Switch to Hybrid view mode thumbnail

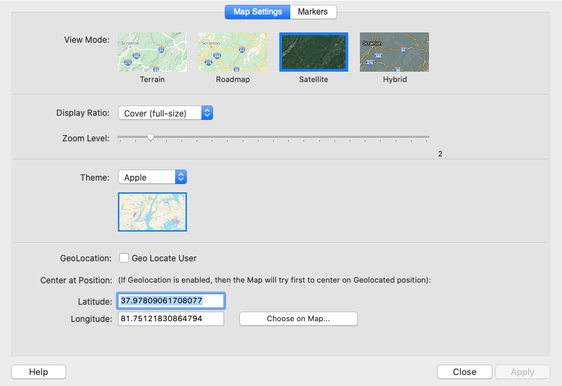point(394,52)
